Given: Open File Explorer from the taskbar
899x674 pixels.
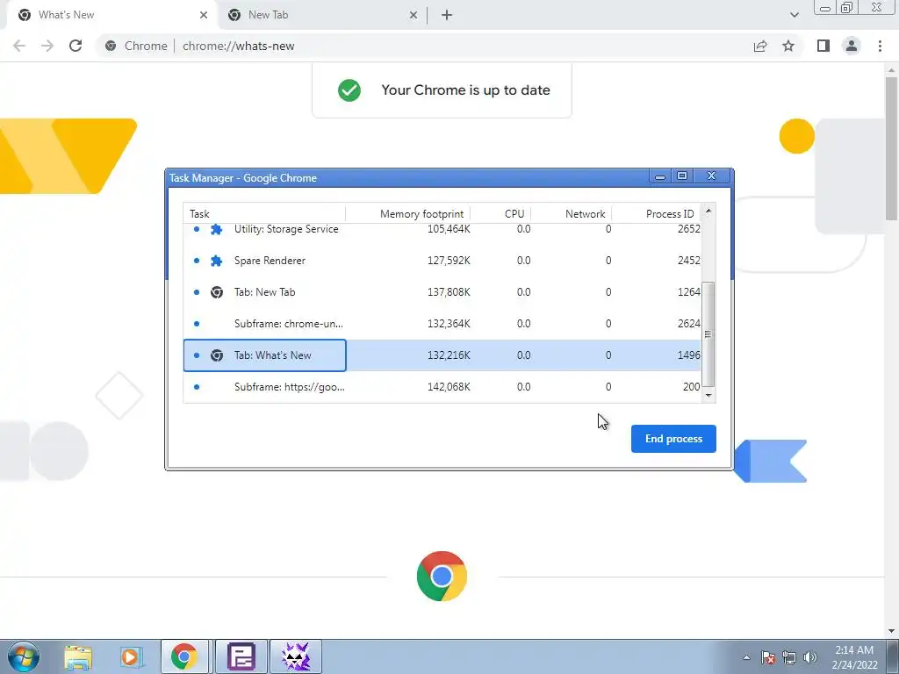Looking at the screenshot, I should [78, 656].
